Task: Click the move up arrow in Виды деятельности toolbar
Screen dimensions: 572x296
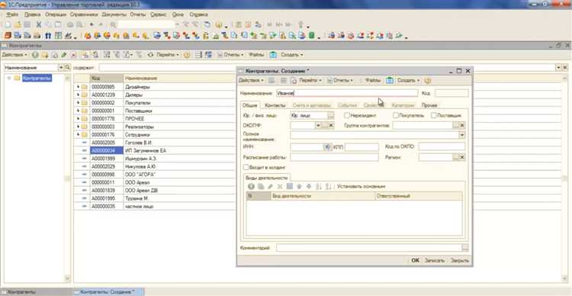Action: (x=299, y=186)
